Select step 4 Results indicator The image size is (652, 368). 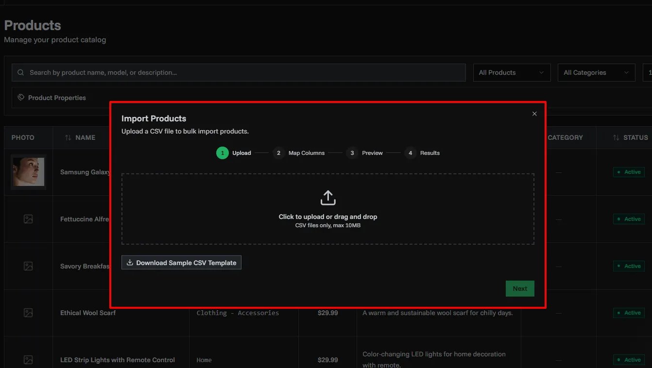click(x=411, y=153)
